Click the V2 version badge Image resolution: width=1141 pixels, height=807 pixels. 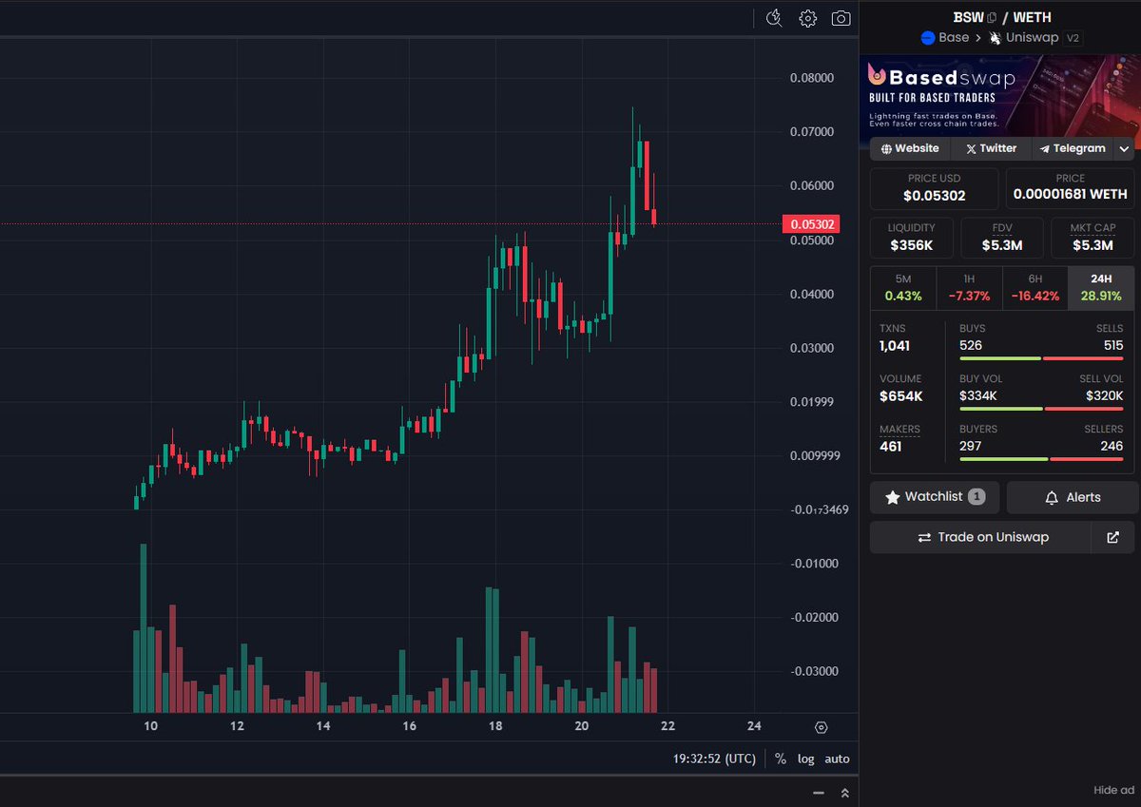pyautogui.click(x=1073, y=38)
